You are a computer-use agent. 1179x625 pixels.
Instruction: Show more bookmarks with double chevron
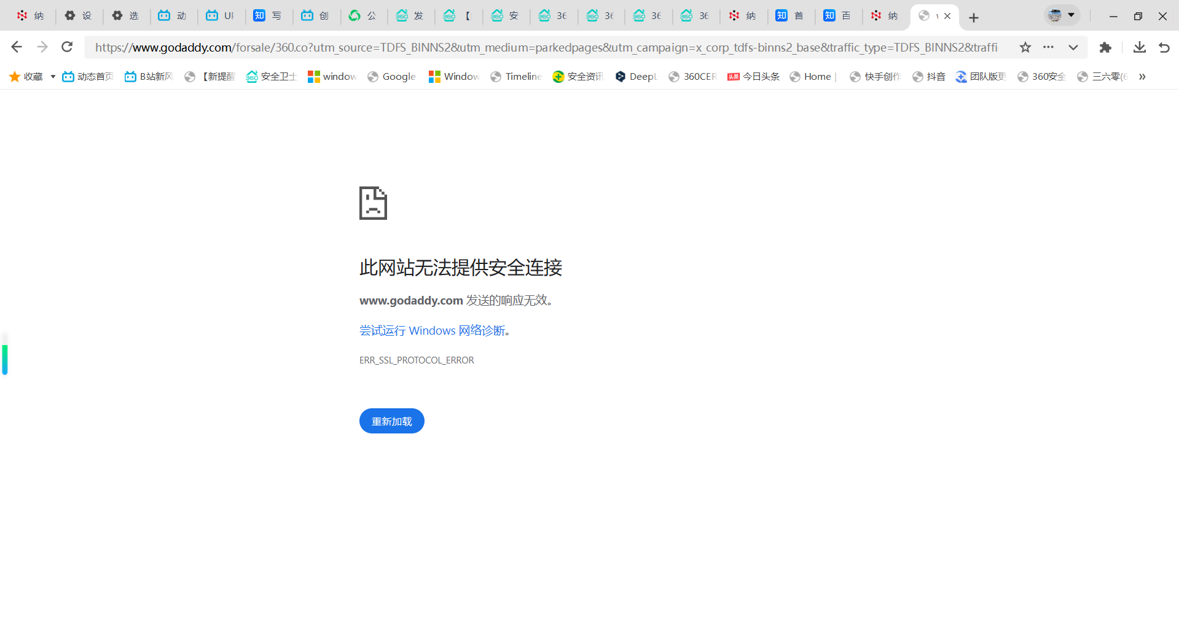click(1142, 77)
